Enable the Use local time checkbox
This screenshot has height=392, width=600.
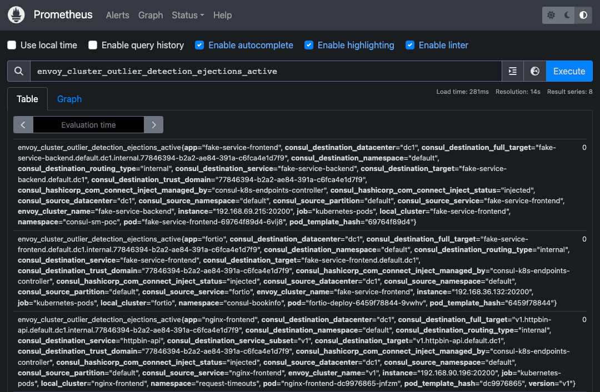point(12,45)
